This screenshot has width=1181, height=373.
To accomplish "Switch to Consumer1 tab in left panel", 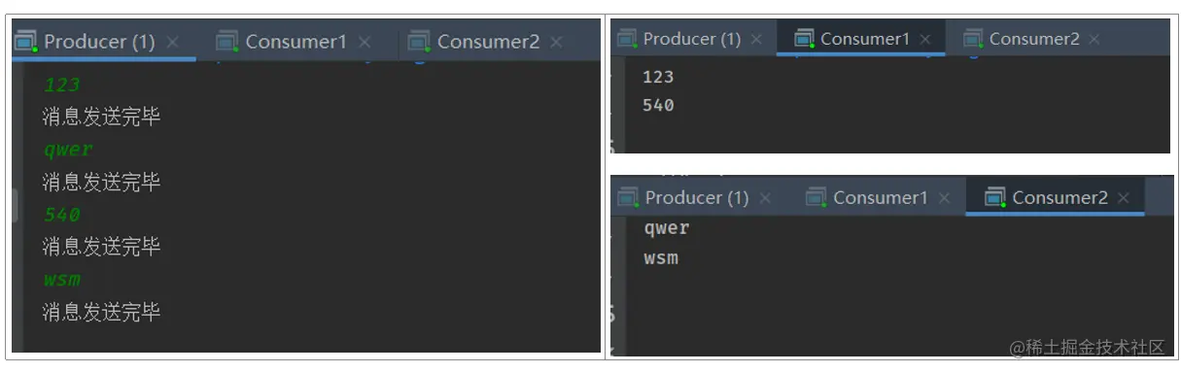I will click(x=295, y=42).
